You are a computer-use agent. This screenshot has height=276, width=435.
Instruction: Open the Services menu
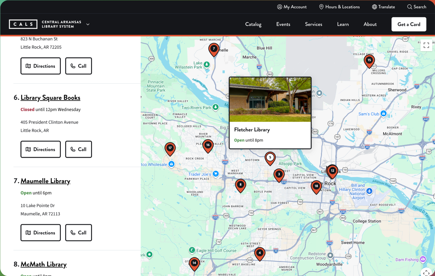pos(314,24)
